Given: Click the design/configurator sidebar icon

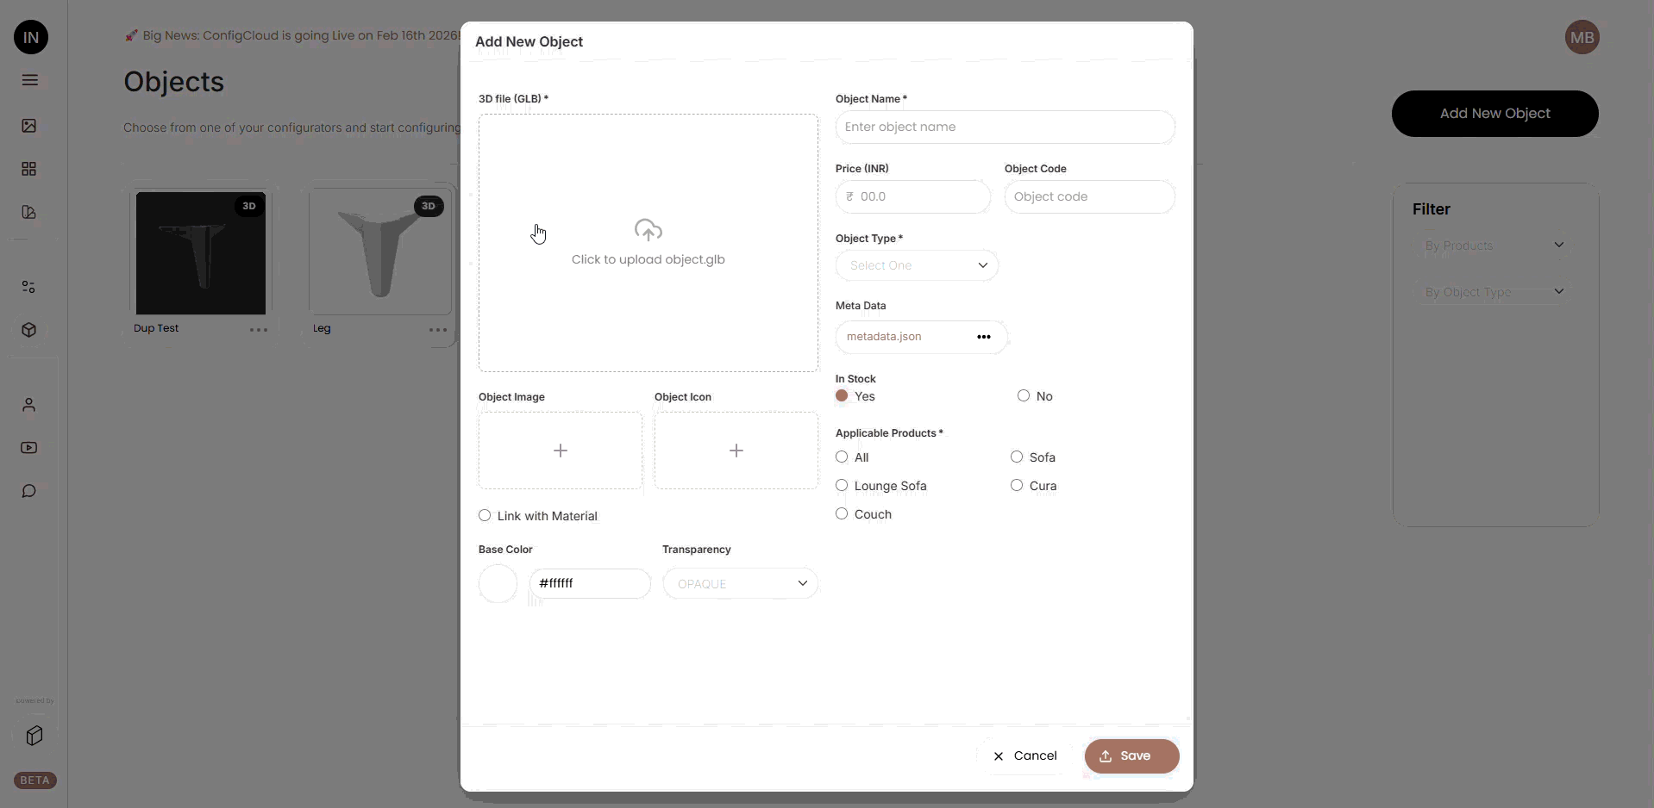Looking at the screenshot, I should pyautogui.click(x=30, y=213).
